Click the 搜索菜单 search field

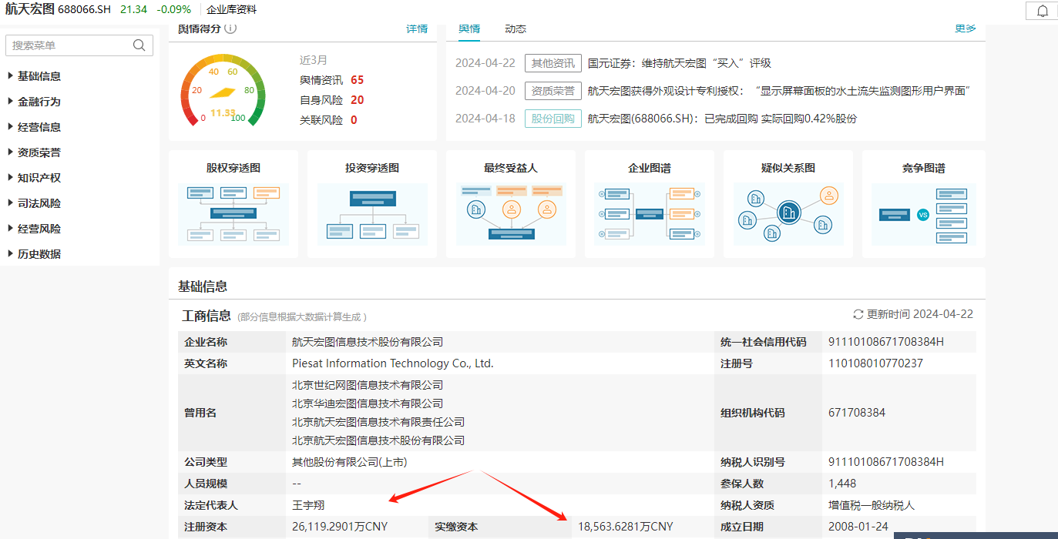[69, 45]
